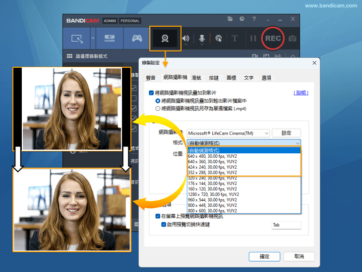This screenshot has height=272, width=362.
Task: Uncheck 將網路攝影機視訊疊加到影片 checkbox
Action: pyautogui.click(x=151, y=92)
